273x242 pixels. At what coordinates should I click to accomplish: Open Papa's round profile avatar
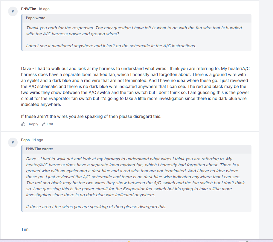click(13, 142)
